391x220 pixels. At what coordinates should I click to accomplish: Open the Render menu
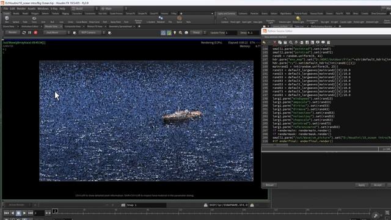point(21,9)
